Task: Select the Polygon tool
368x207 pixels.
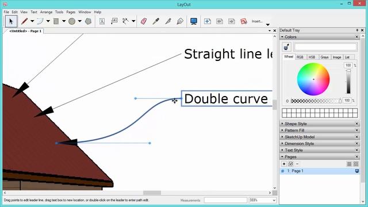Action: 88,21
